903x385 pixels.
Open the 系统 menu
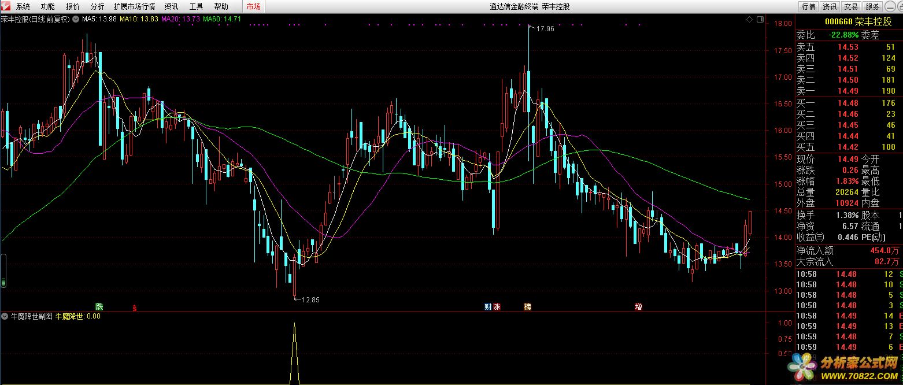click(23, 6)
